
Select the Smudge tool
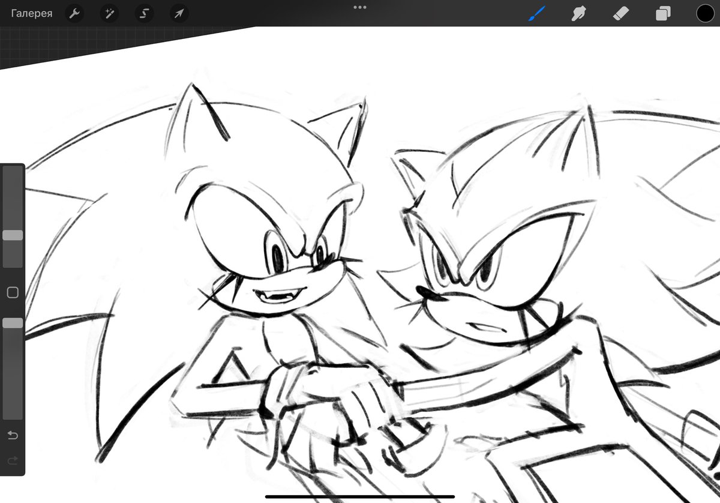pos(578,13)
